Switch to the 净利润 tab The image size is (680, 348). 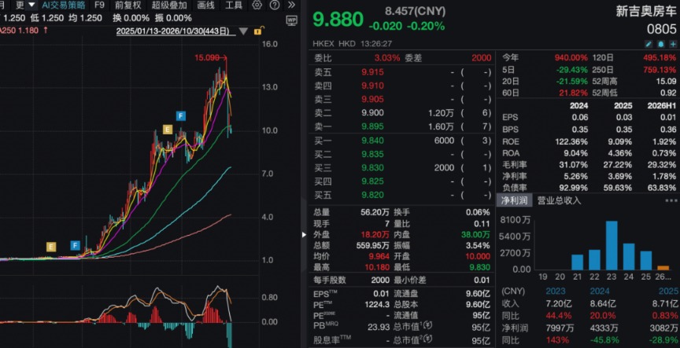click(514, 200)
